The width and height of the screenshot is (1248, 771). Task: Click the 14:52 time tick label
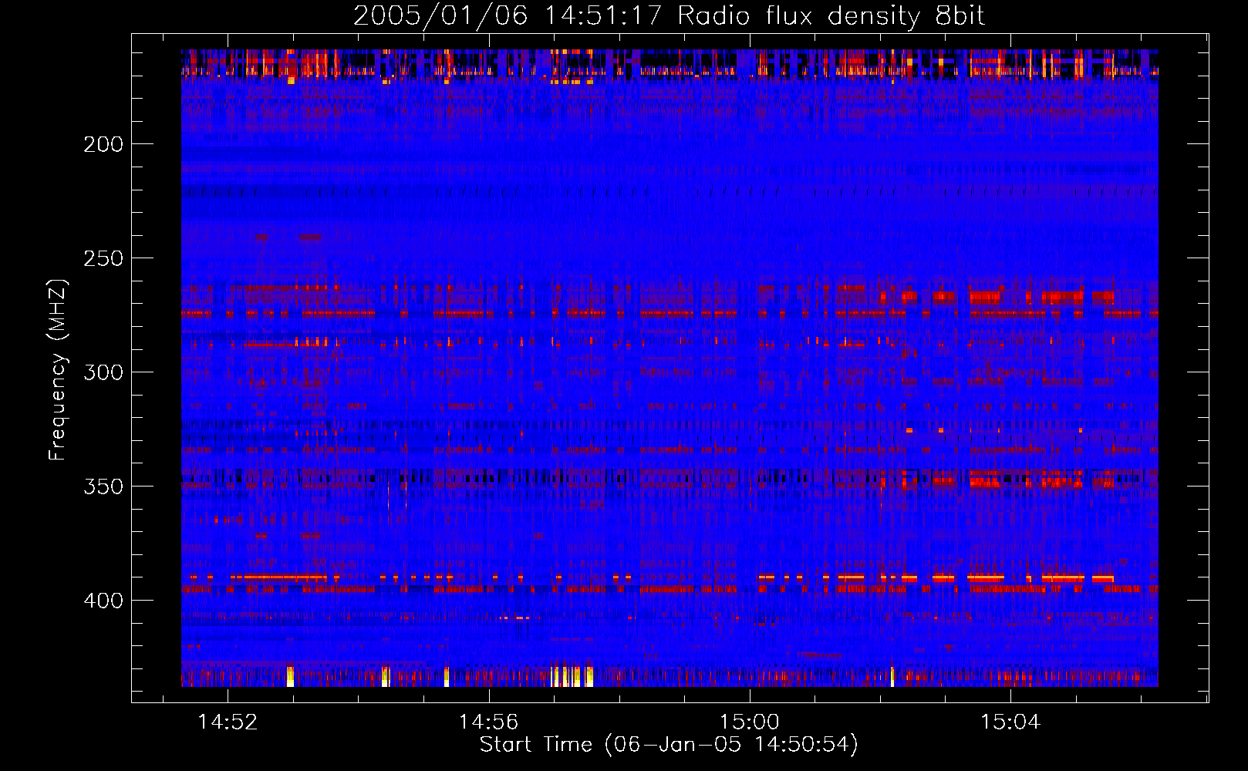228,722
